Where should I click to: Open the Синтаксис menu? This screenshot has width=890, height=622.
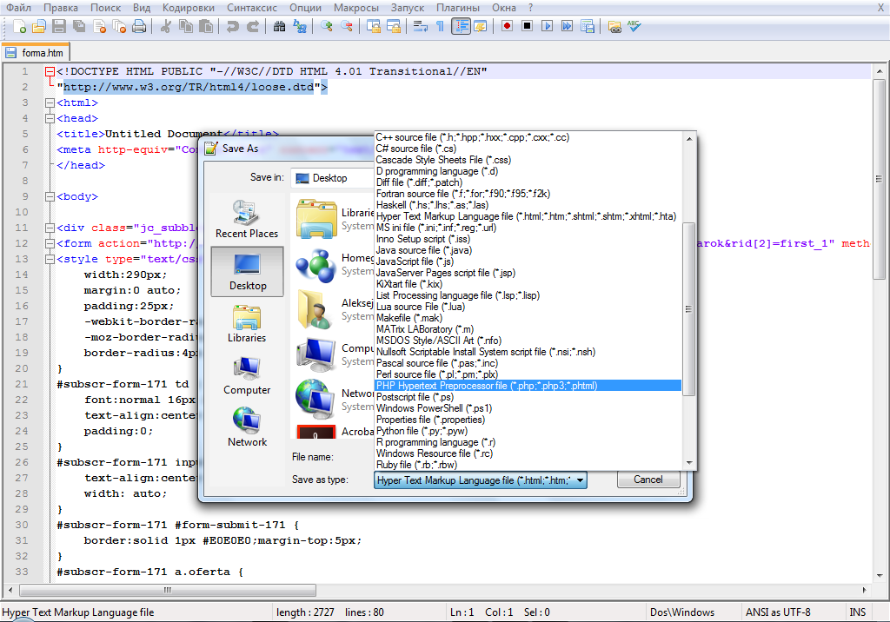point(252,7)
